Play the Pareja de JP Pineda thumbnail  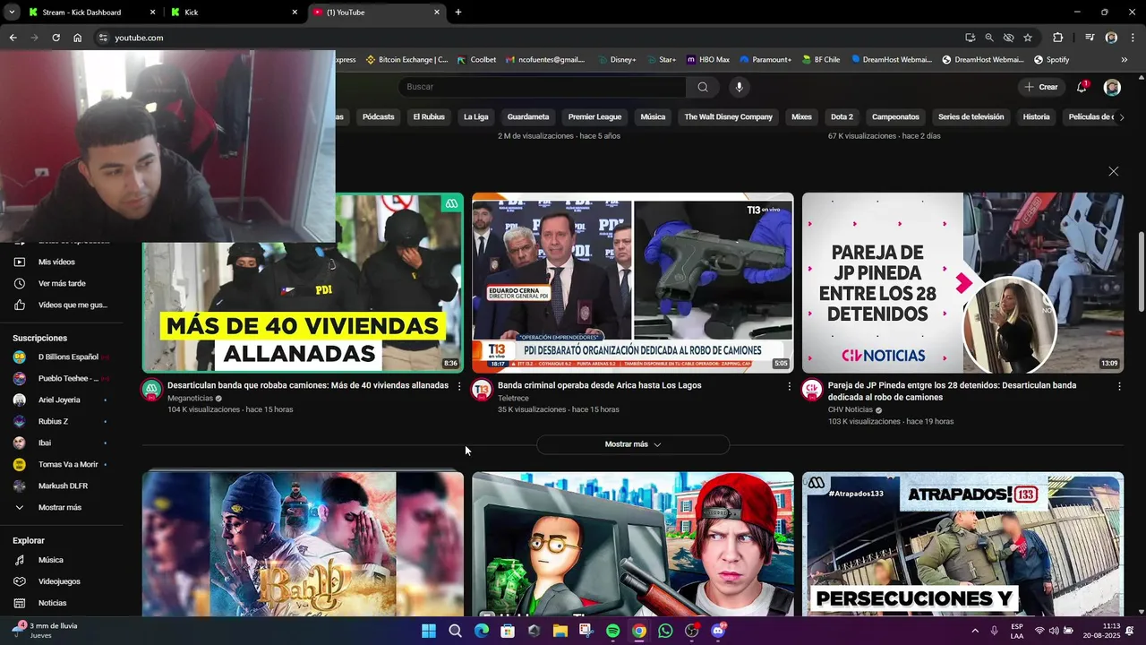pos(962,283)
